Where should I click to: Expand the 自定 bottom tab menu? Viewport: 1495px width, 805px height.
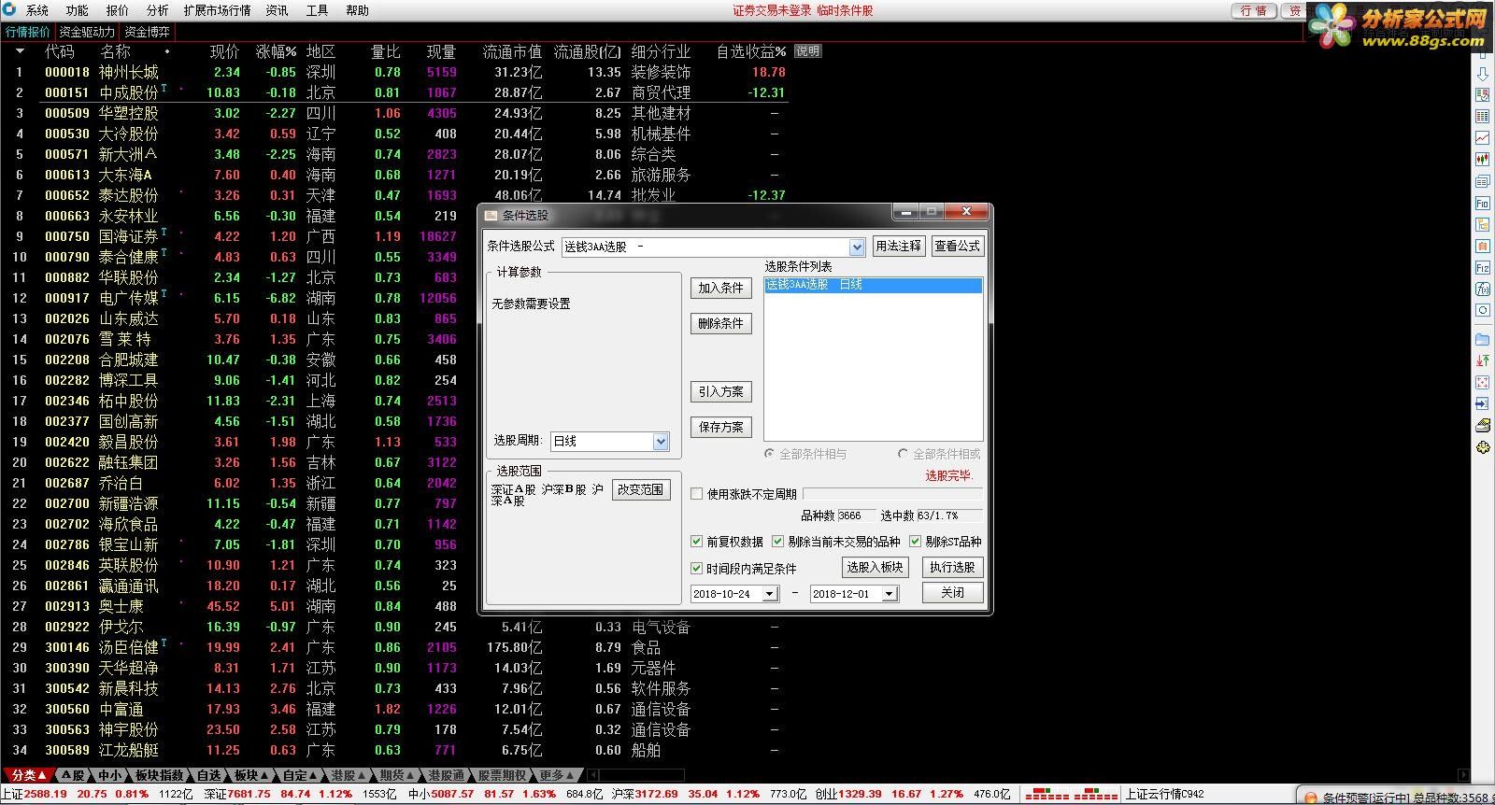(x=300, y=775)
